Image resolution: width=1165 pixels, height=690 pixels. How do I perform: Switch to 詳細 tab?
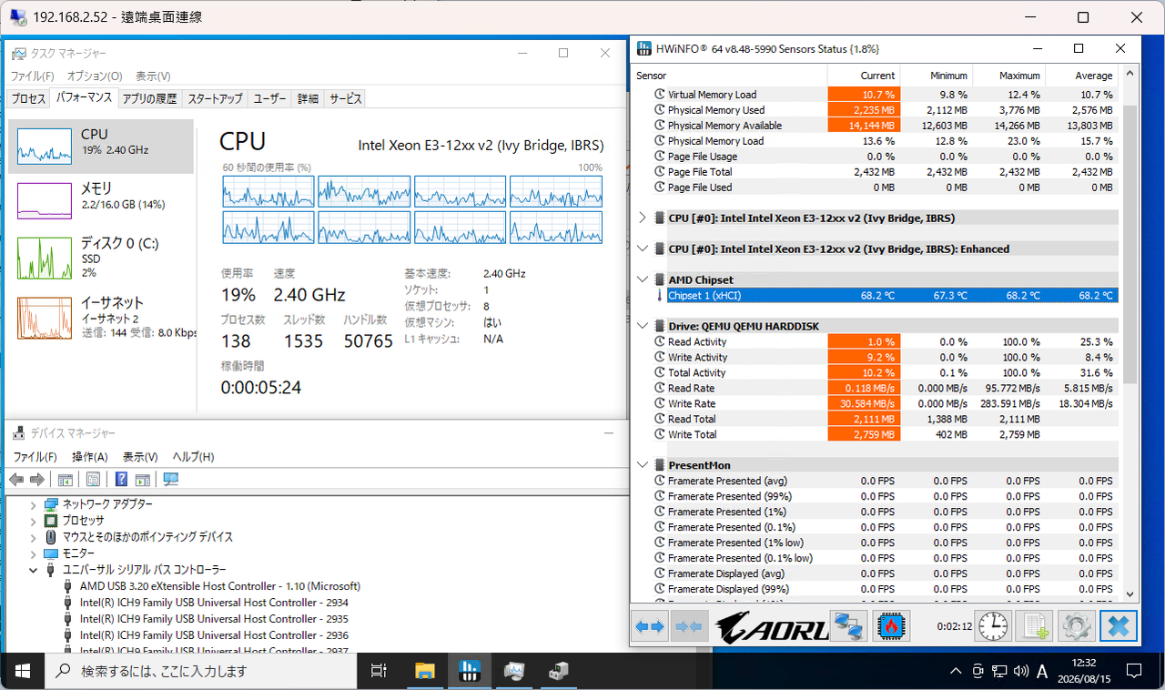(x=308, y=98)
